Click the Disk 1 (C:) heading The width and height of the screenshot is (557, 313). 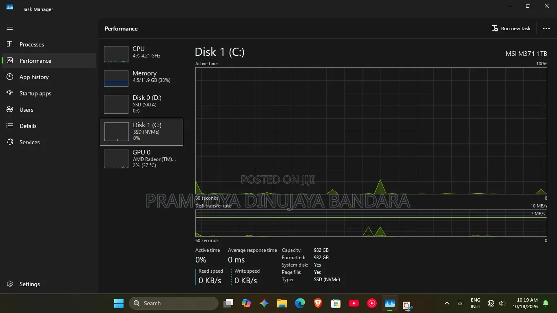(x=220, y=52)
